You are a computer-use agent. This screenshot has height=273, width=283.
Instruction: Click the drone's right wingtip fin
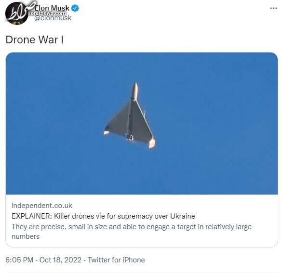[x=151, y=143]
